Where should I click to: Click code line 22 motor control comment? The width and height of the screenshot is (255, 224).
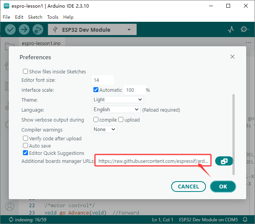pos(70,206)
